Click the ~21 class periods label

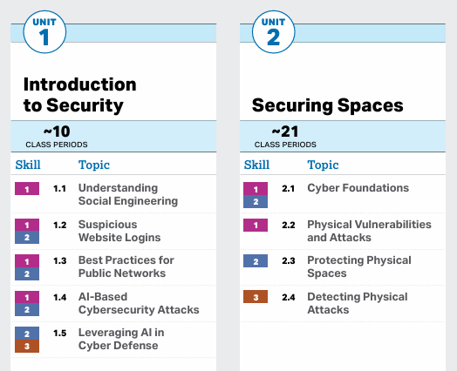(285, 136)
